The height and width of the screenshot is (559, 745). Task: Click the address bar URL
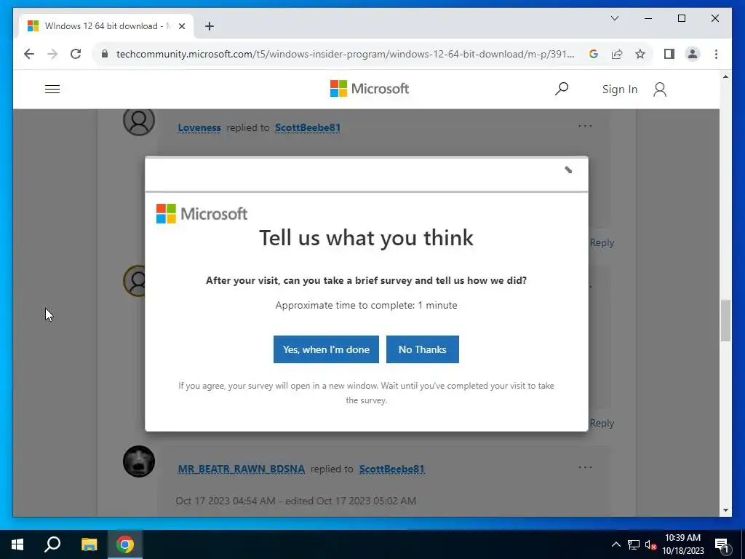click(345, 54)
